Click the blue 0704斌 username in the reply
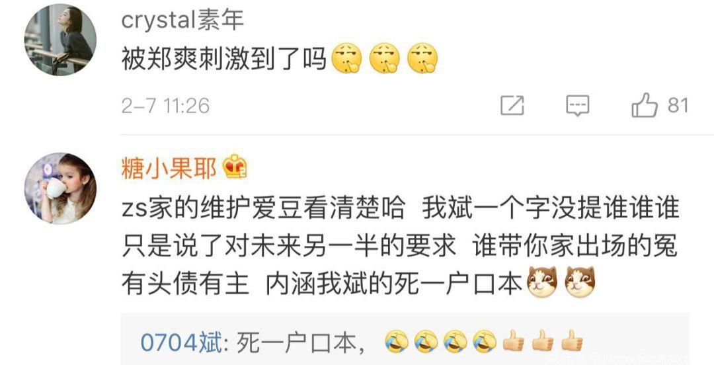The width and height of the screenshot is (714, 365). tap(181, 343)
